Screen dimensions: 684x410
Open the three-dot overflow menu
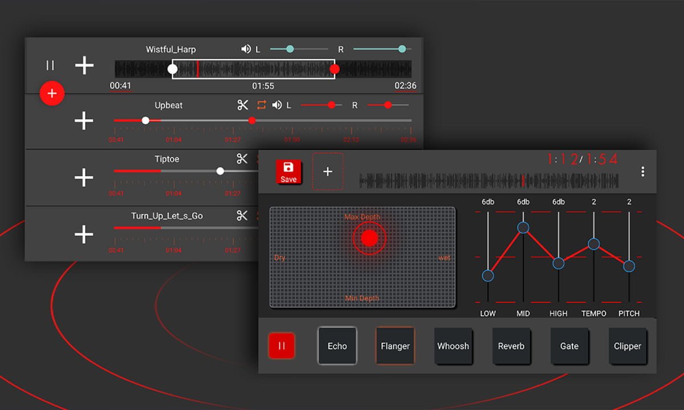[x=643, y=171]
